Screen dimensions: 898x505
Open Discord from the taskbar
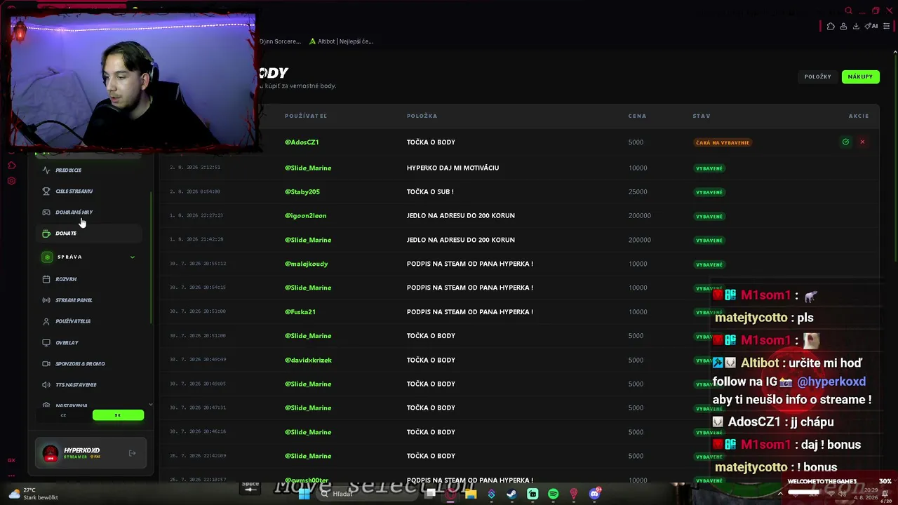click(594, 494)
